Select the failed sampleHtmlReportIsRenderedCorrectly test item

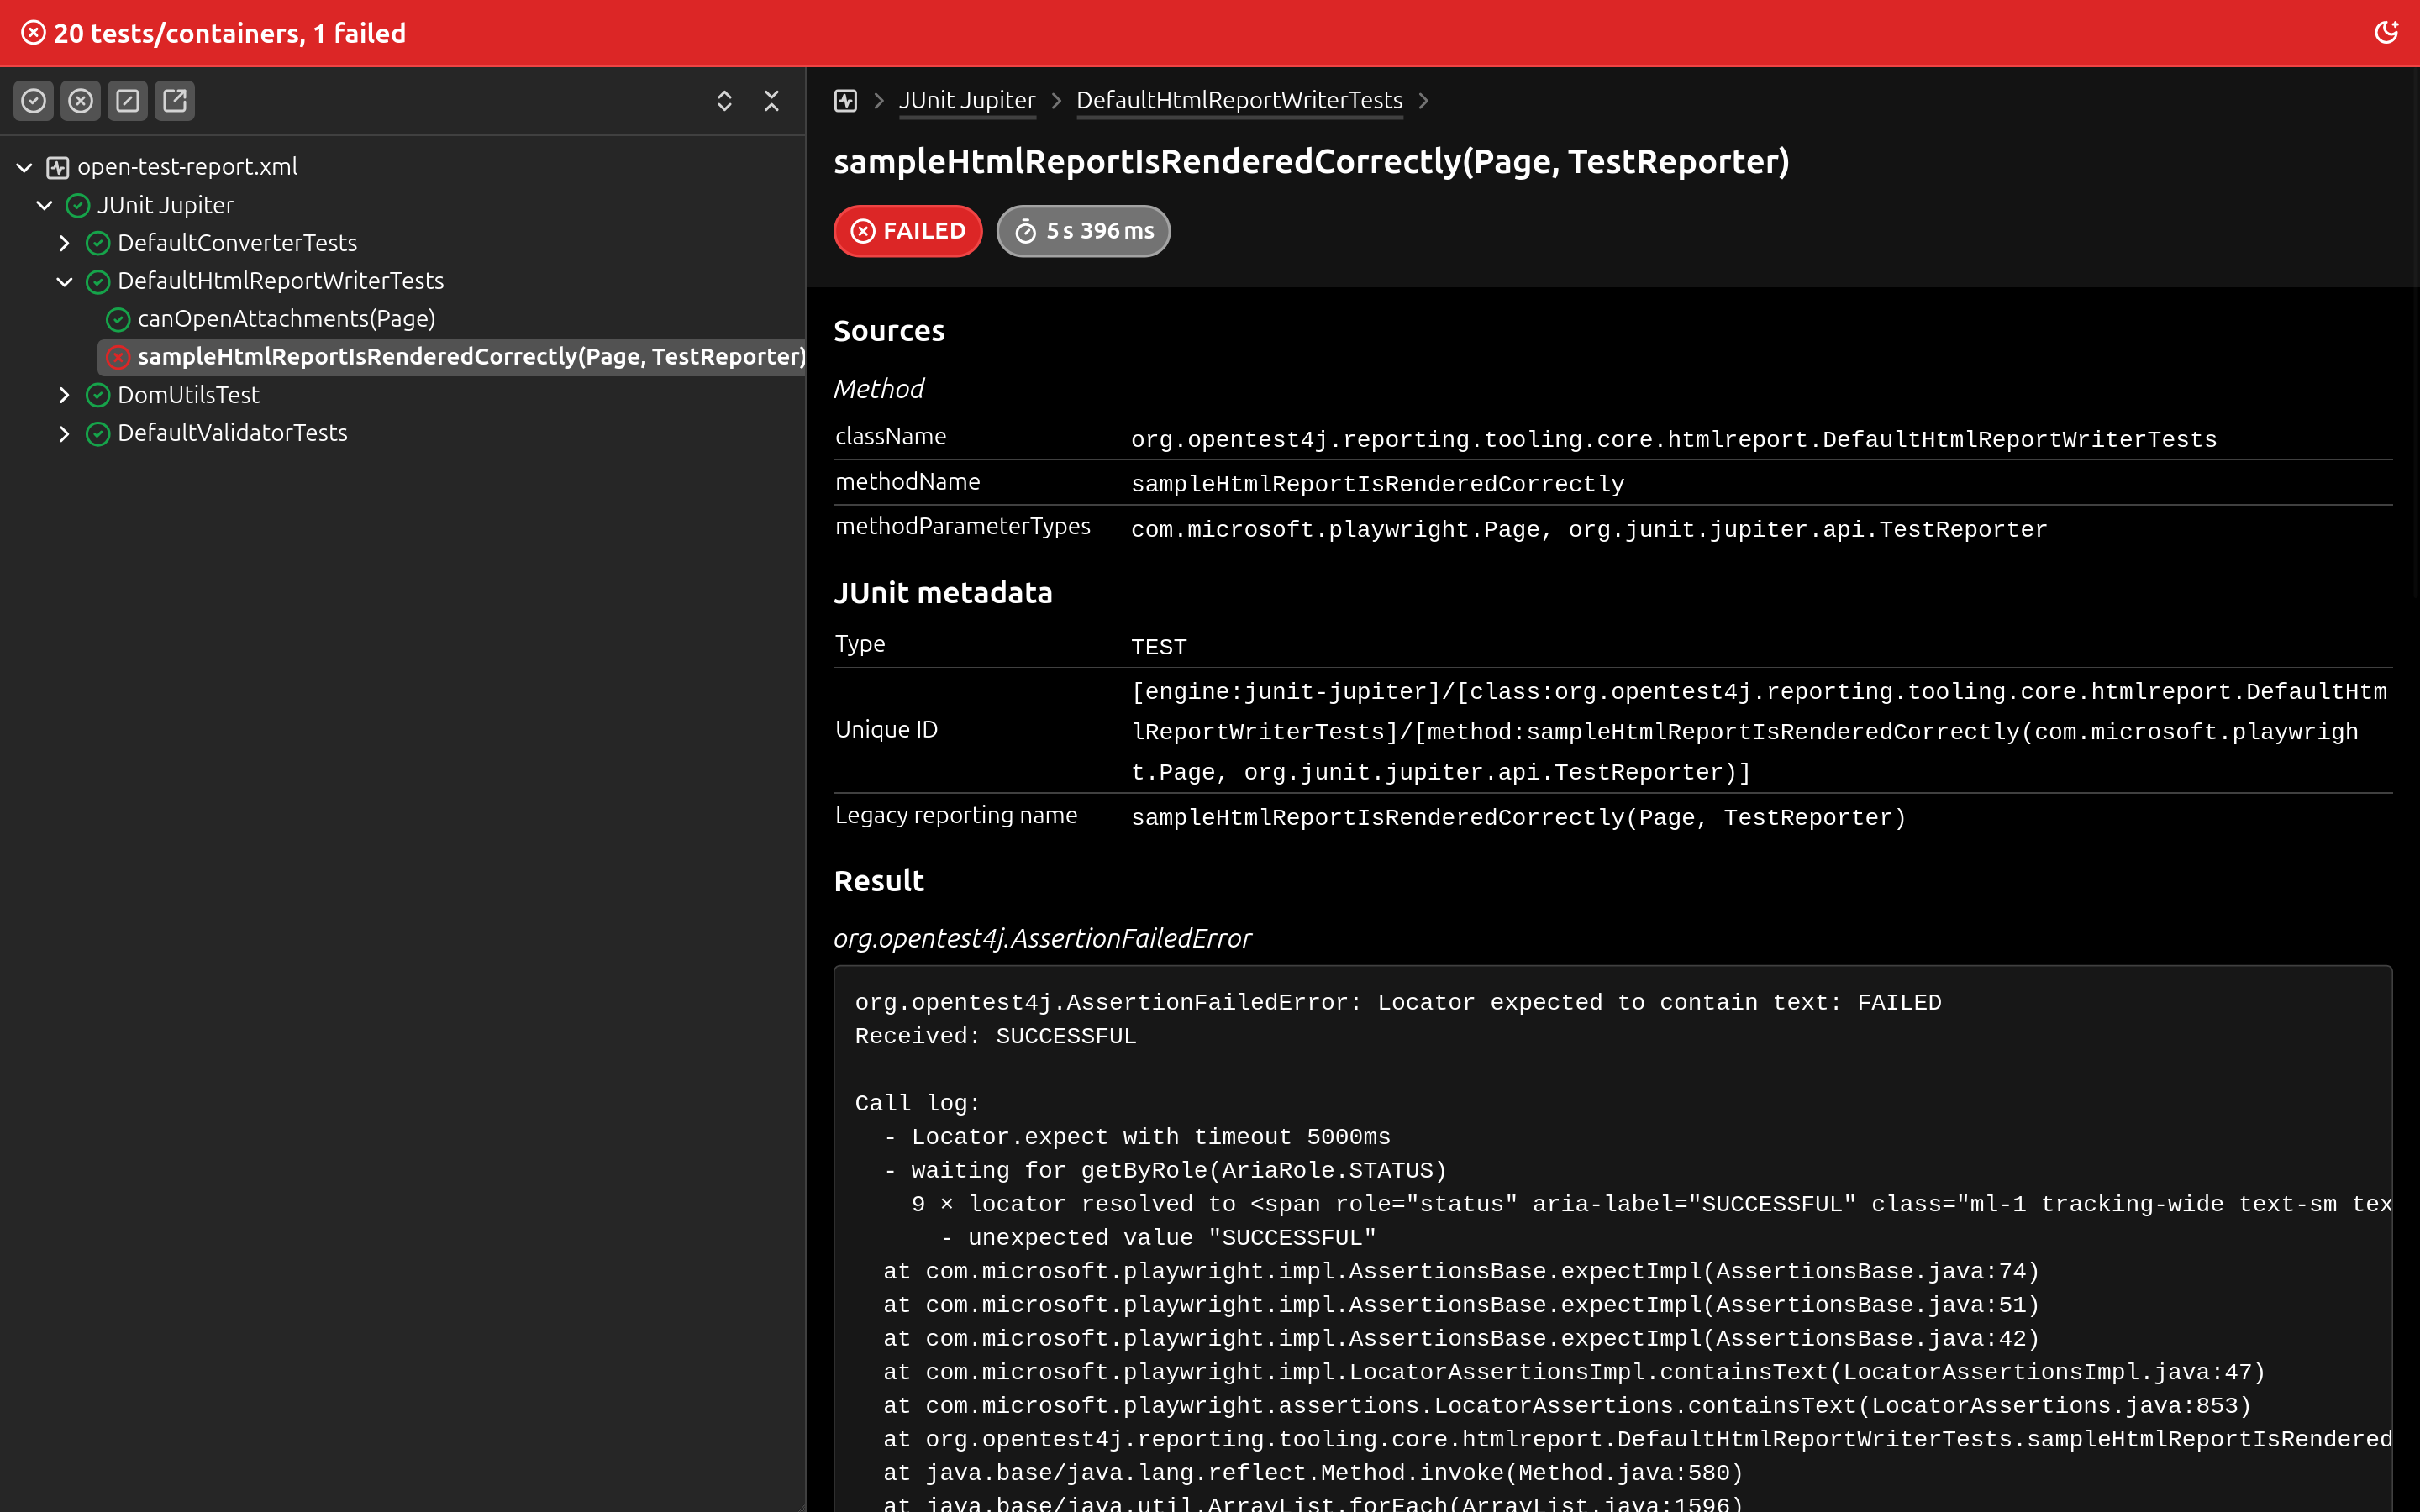[470, 357]
